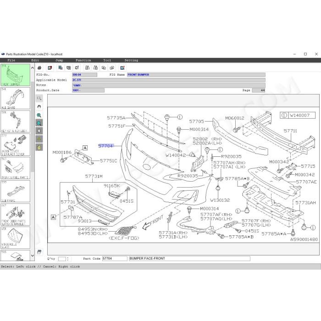The image size is (321, 321).
Task: Select part label 57707F<RH>
Action: coord(256,221)
